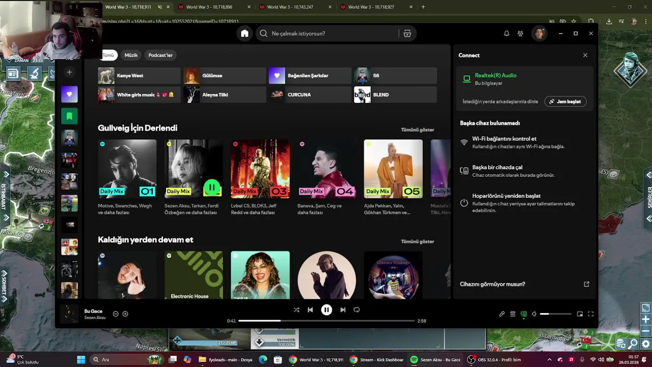Adjust Spotify volume slider

point(556,314)
